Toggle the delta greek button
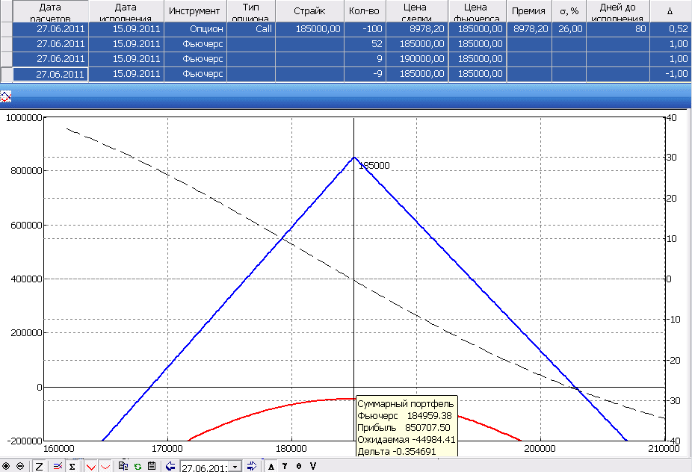Image resolution: width=692 pixels, height=472 pixels. (x=271, y=466)
